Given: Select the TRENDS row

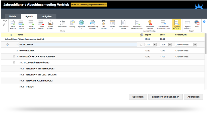Looking at the screenshot, I should pos(103,87).
